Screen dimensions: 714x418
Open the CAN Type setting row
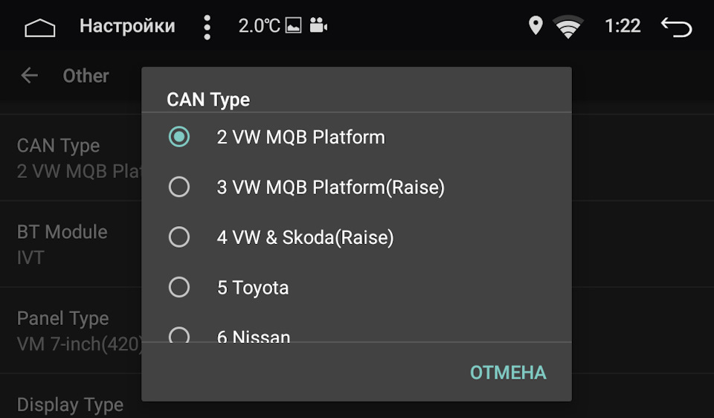[x=71, y=158]
